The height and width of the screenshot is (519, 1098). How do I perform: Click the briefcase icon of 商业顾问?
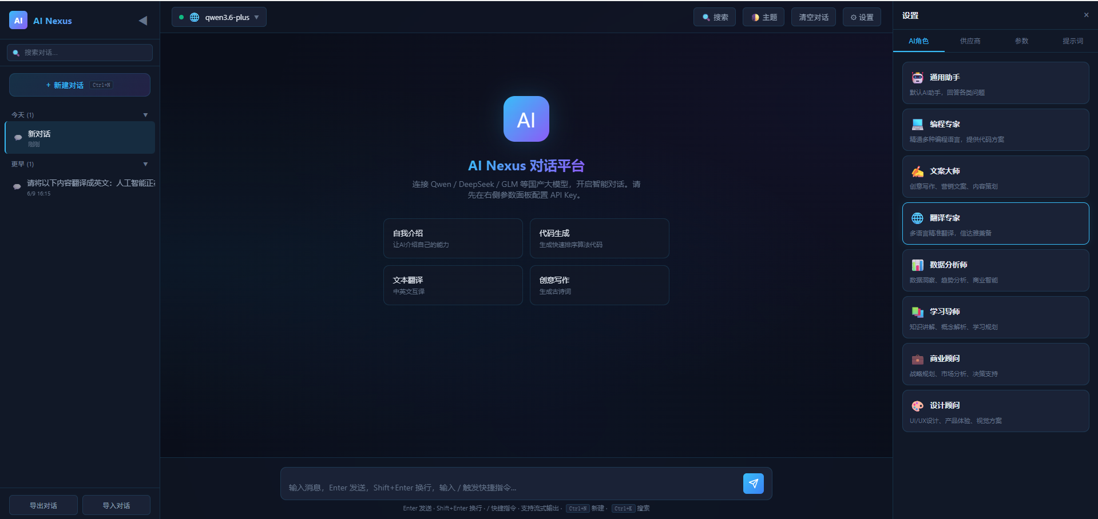pos(917,359)
